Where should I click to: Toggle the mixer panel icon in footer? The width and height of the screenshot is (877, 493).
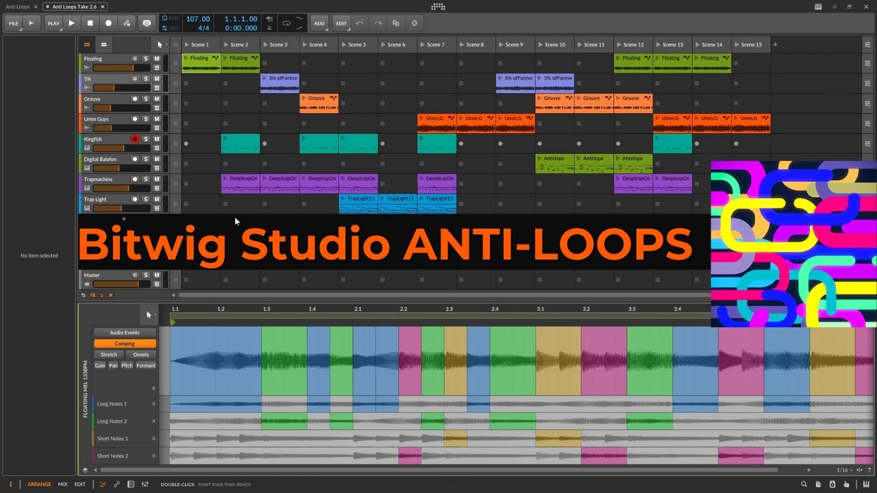click(x=145, y=484)
